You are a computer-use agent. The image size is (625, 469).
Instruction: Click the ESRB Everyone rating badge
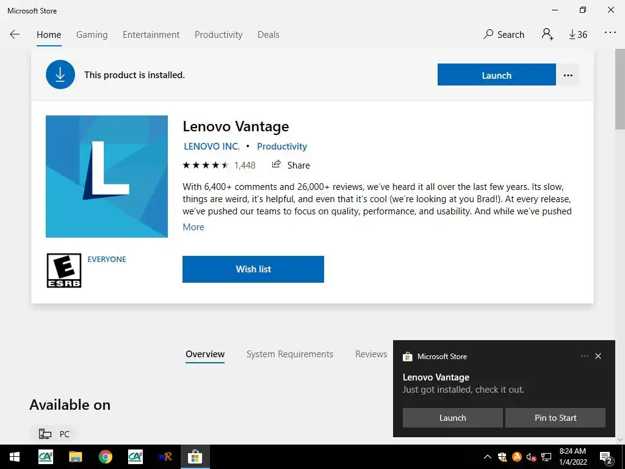pos(64,271)
